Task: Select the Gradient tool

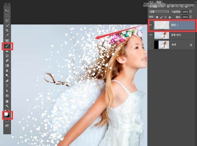Action: 7,66
